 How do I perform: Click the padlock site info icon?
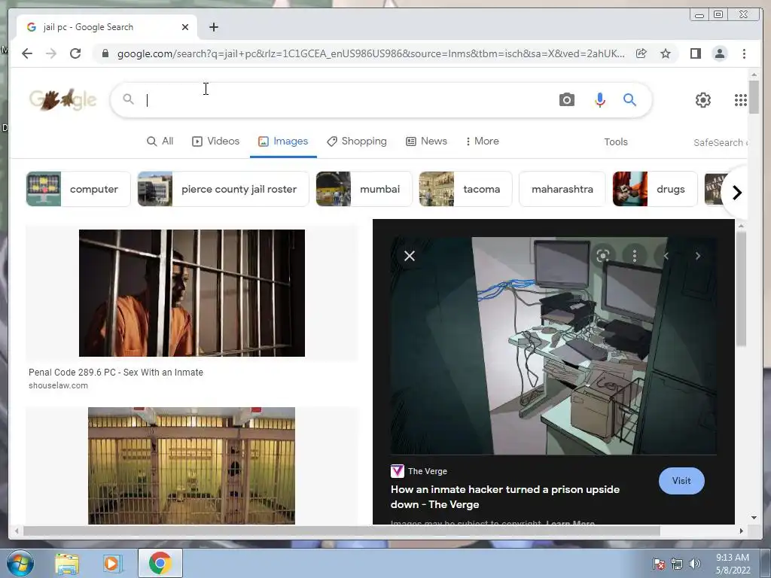(105, 53)
